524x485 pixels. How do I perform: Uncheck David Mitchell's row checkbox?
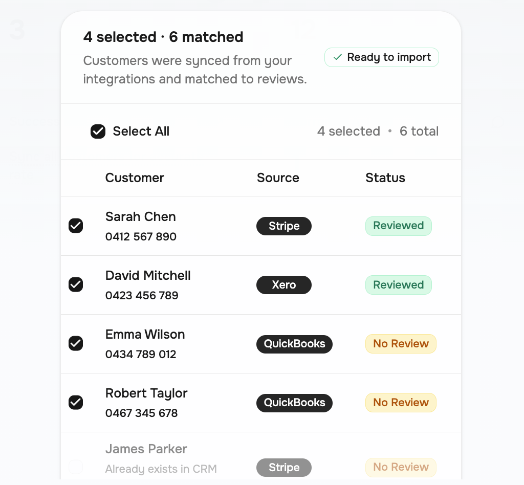(75, 284)
